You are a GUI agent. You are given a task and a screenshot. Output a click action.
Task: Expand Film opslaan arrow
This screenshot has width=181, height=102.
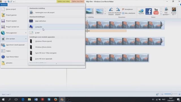pyautogui.click(x=26, y=39)
